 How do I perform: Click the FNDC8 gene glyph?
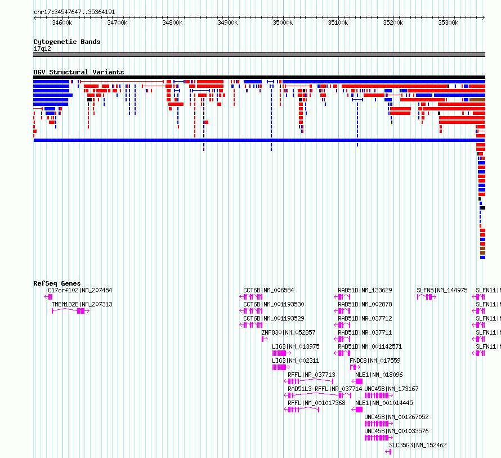click(x=355, y=367)
